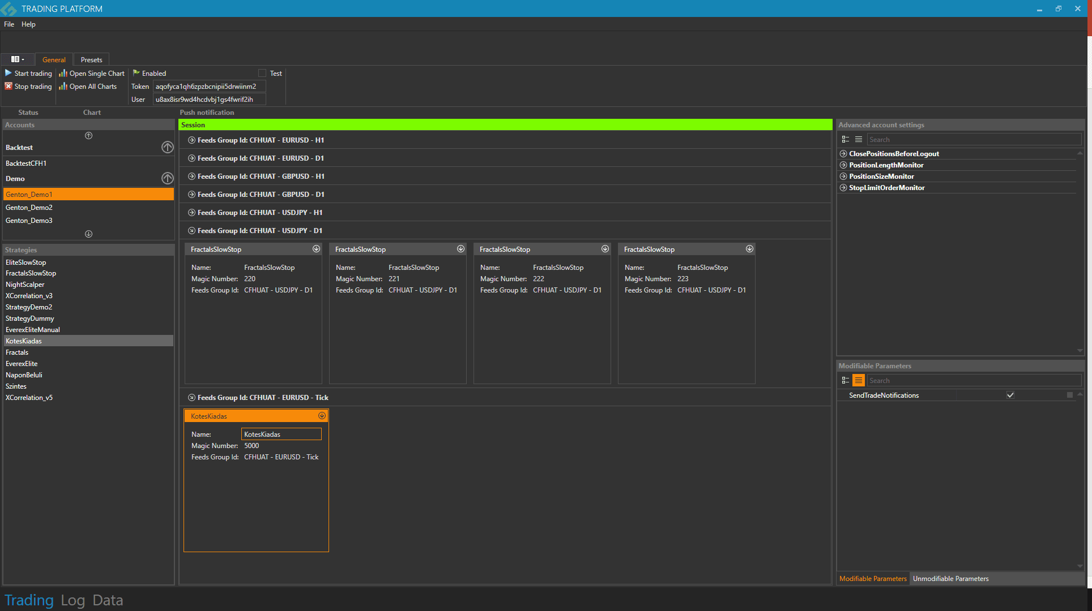The image size is (1092, 611).
Task: Toggle SendTradeNotifications checkbox on
Action: click(1011, 395)
